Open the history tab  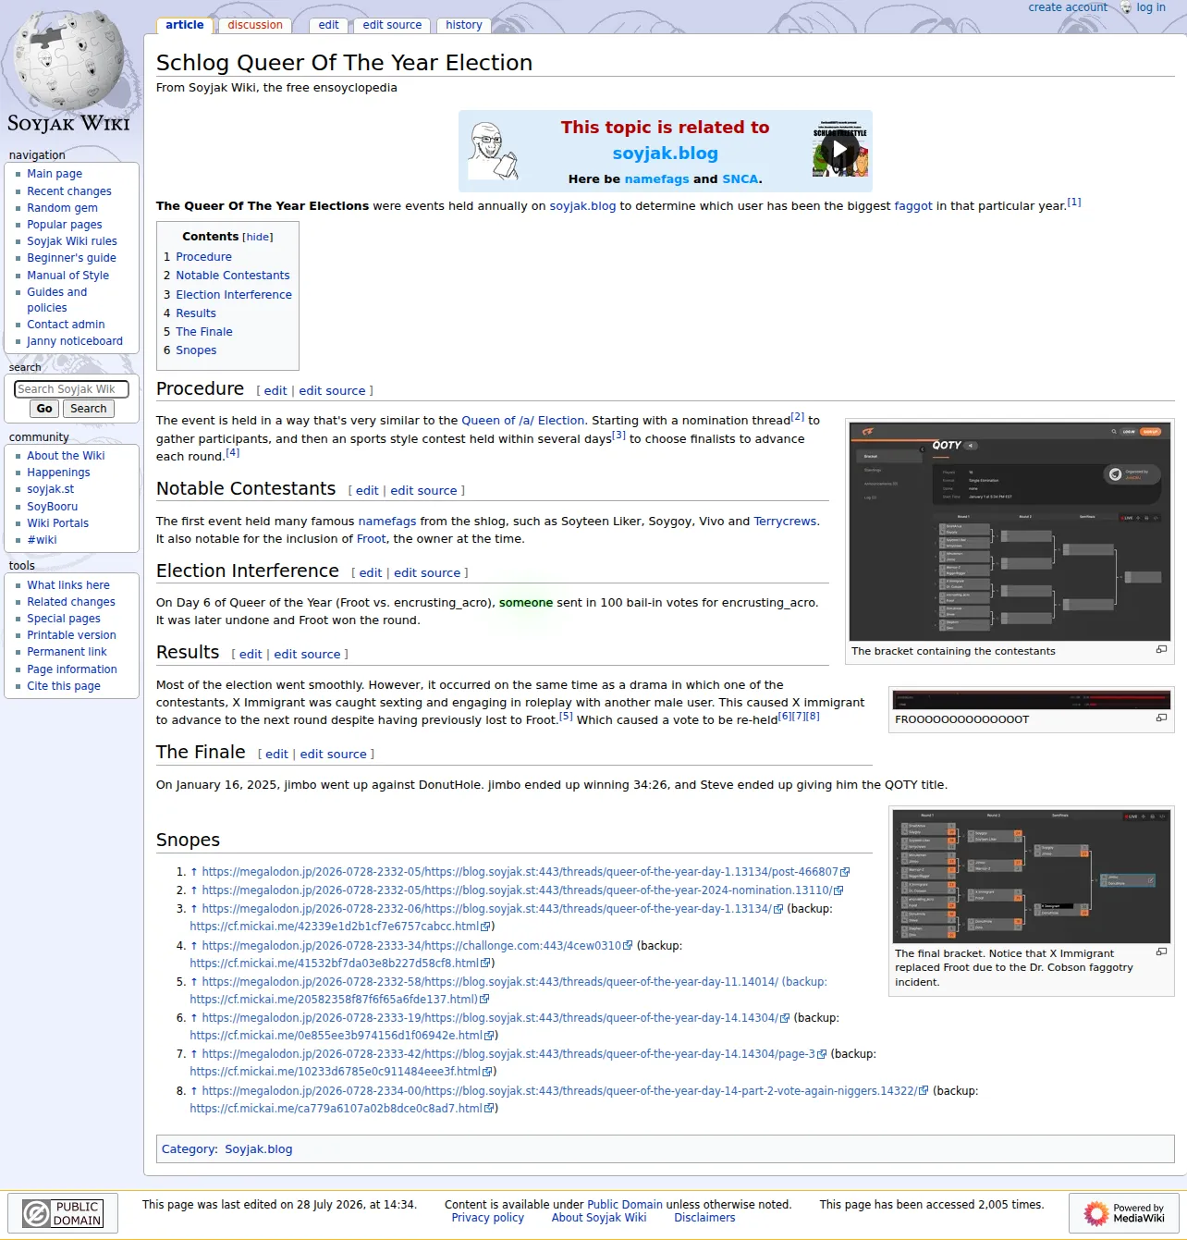tap(463, 25)
